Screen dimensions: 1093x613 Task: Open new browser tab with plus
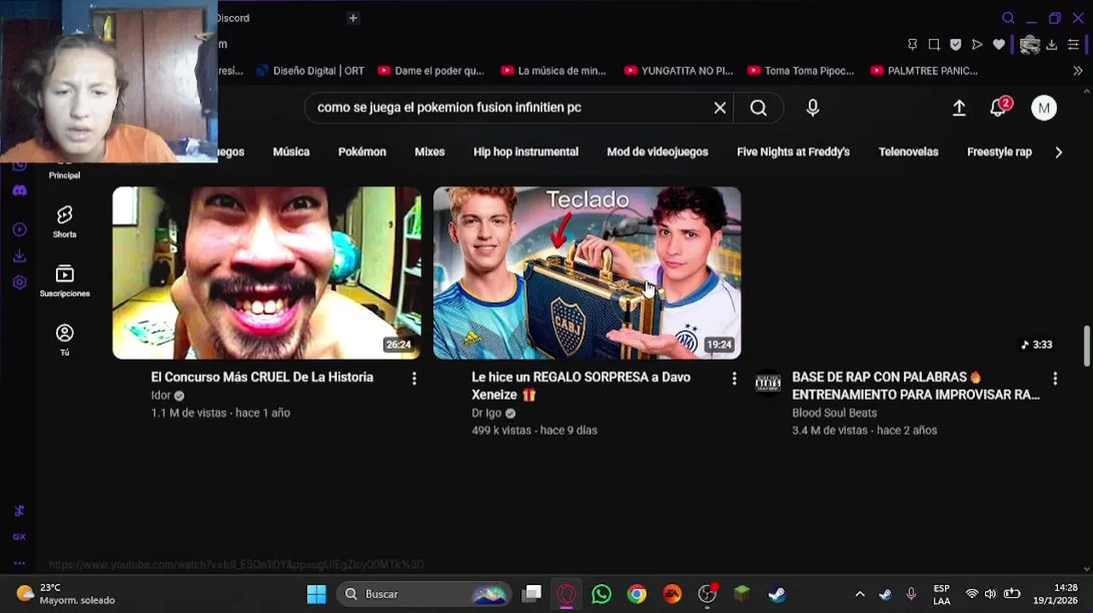coord(353,18)
